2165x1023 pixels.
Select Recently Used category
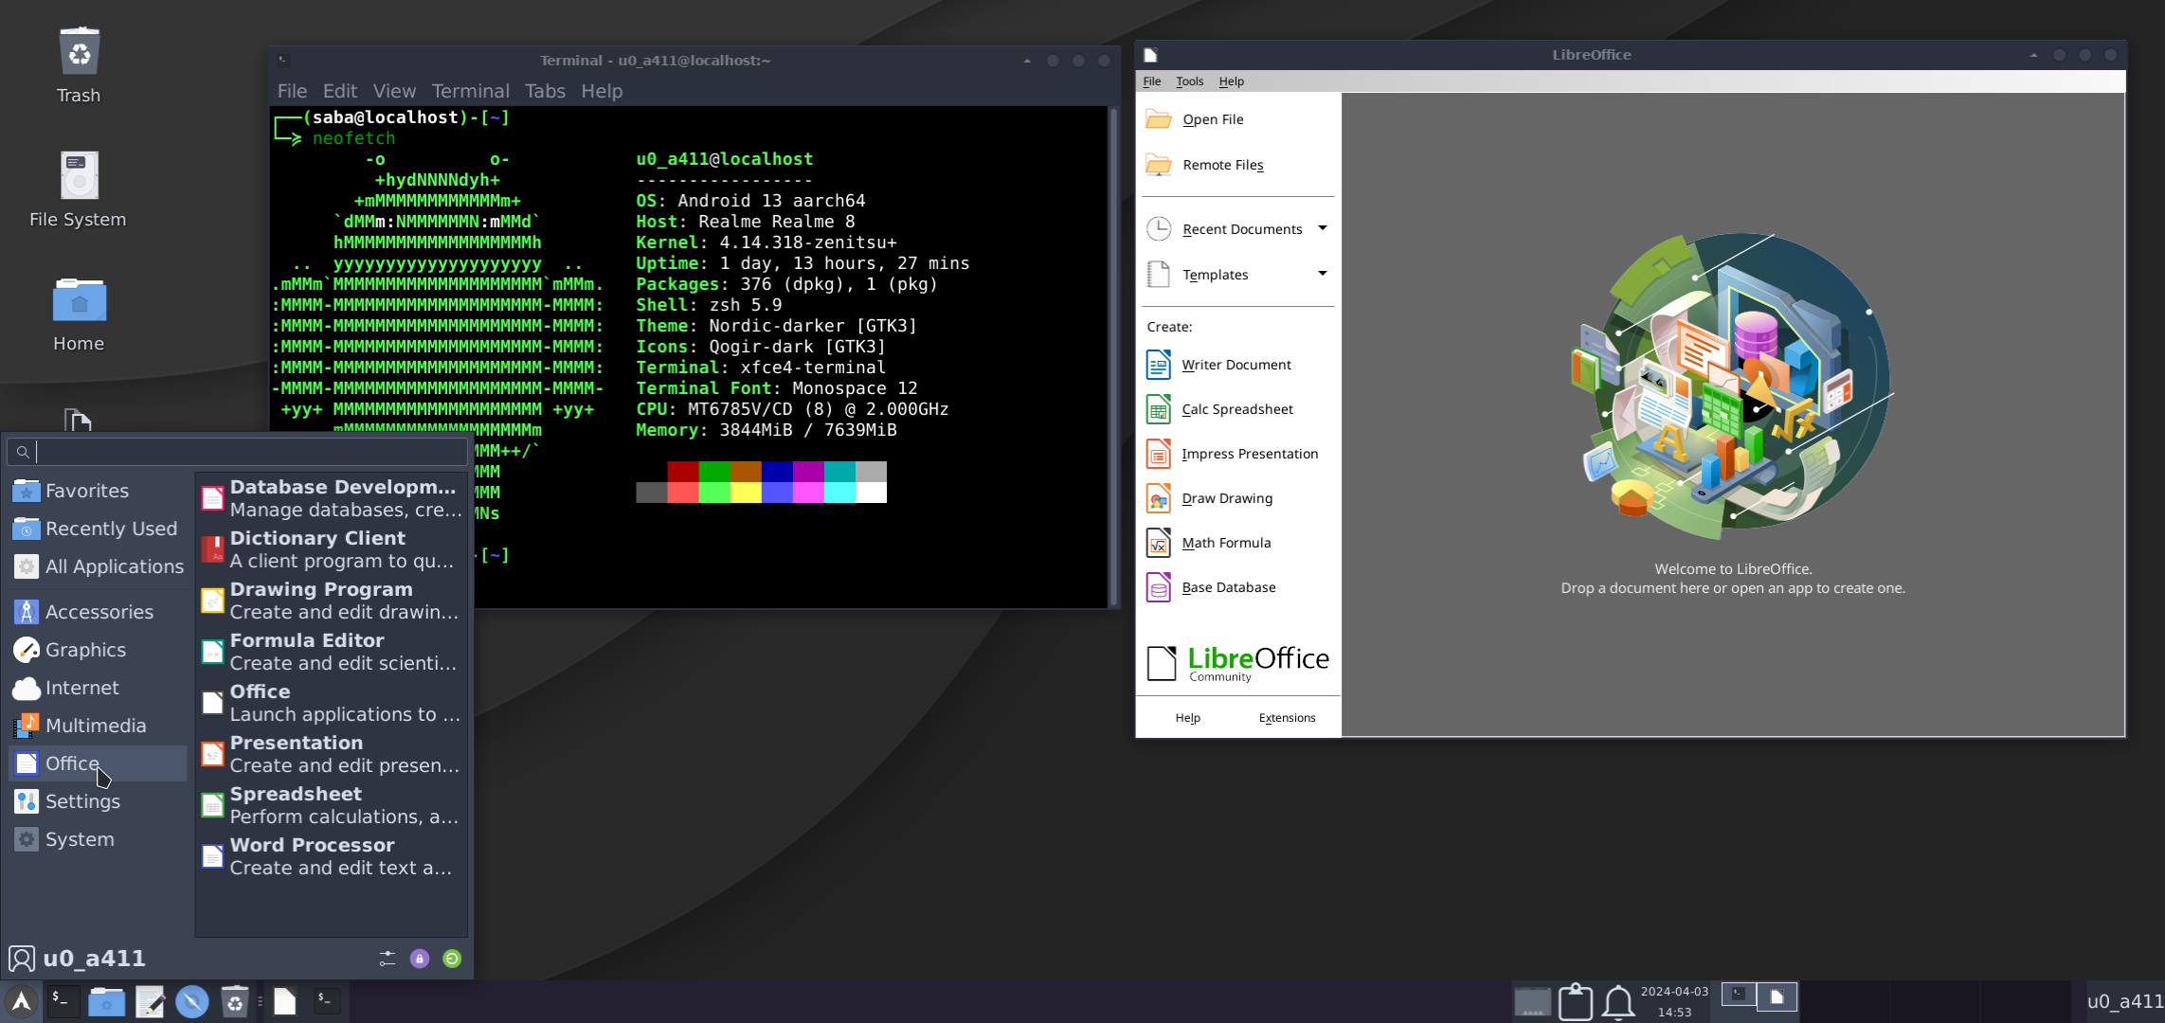click(98, 529)
